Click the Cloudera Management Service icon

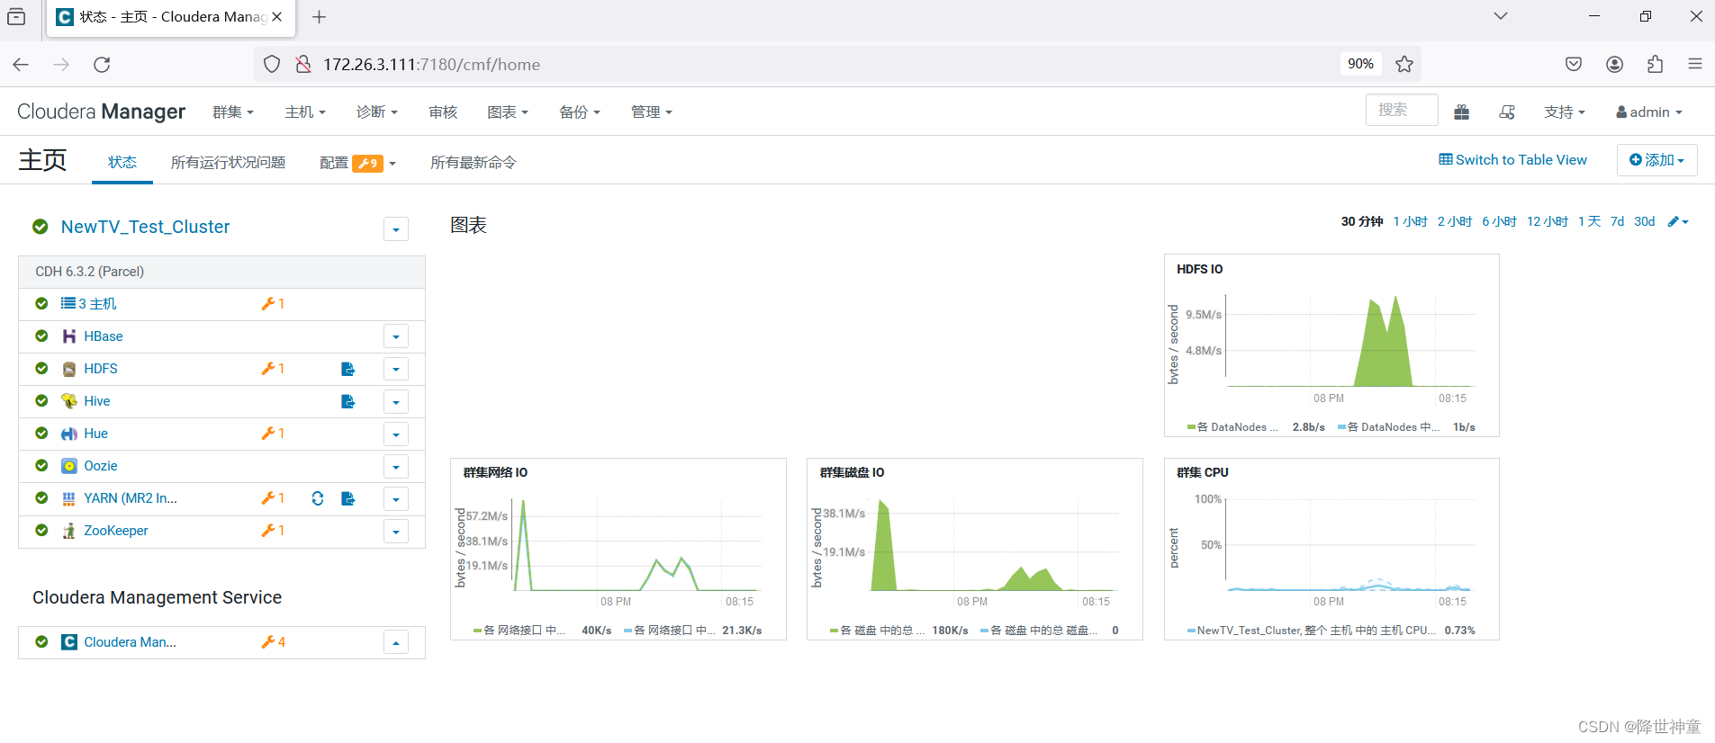(x=69, y=642)
